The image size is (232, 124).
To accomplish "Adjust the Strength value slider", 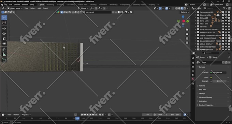I will click(x=219, y=81).
